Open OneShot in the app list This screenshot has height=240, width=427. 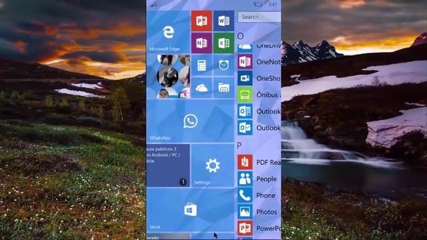pyautogui.click(x=259, y=79)
